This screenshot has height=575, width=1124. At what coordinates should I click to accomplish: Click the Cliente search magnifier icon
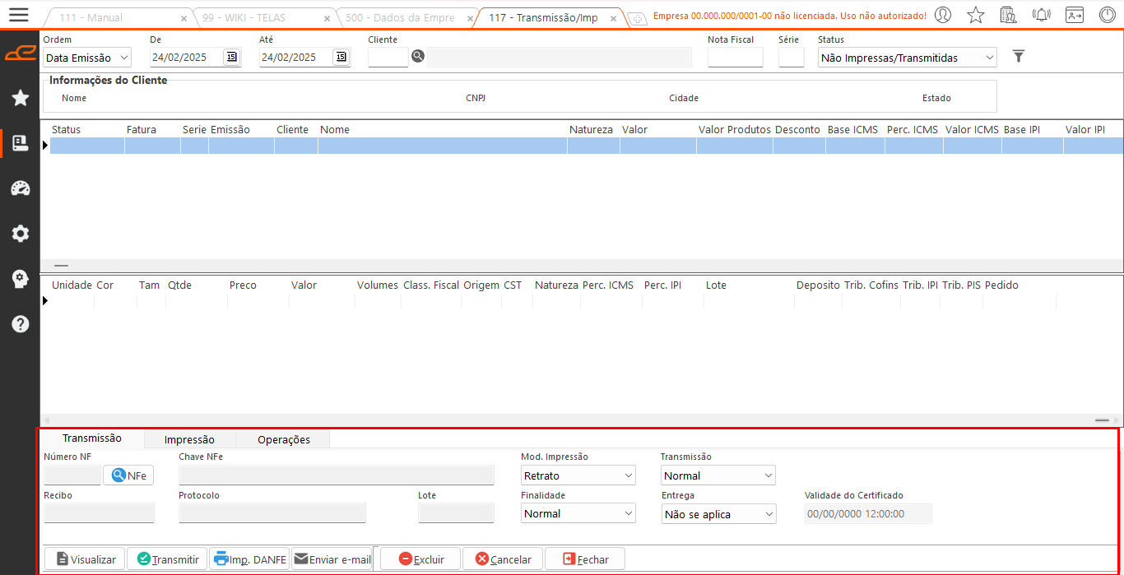(x=418, y=57)
